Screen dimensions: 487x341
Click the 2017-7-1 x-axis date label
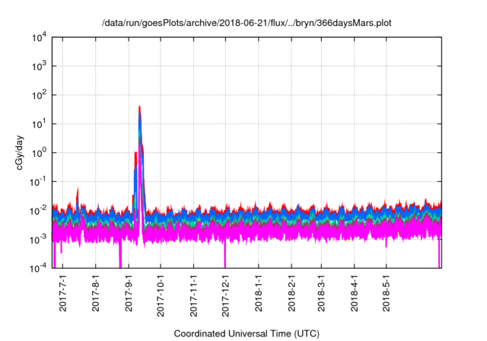click(x=62, y=293)
